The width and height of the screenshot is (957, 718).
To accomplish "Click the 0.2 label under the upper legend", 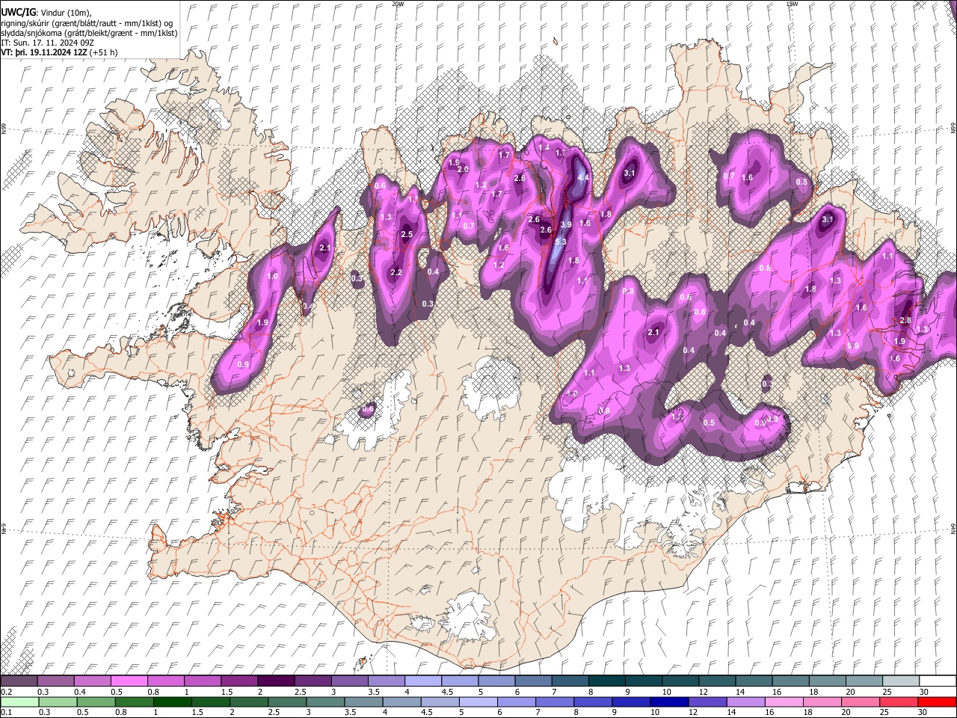I will point(5,692).
